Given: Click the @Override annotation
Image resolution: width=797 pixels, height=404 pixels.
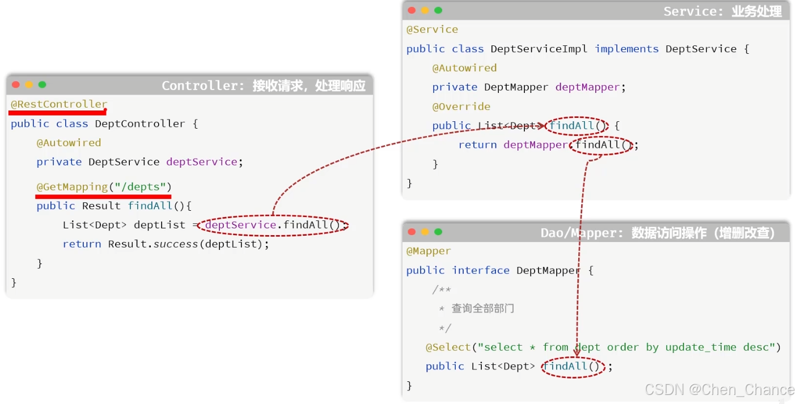Looking at the screenshot, I should (x=461, y=107).
